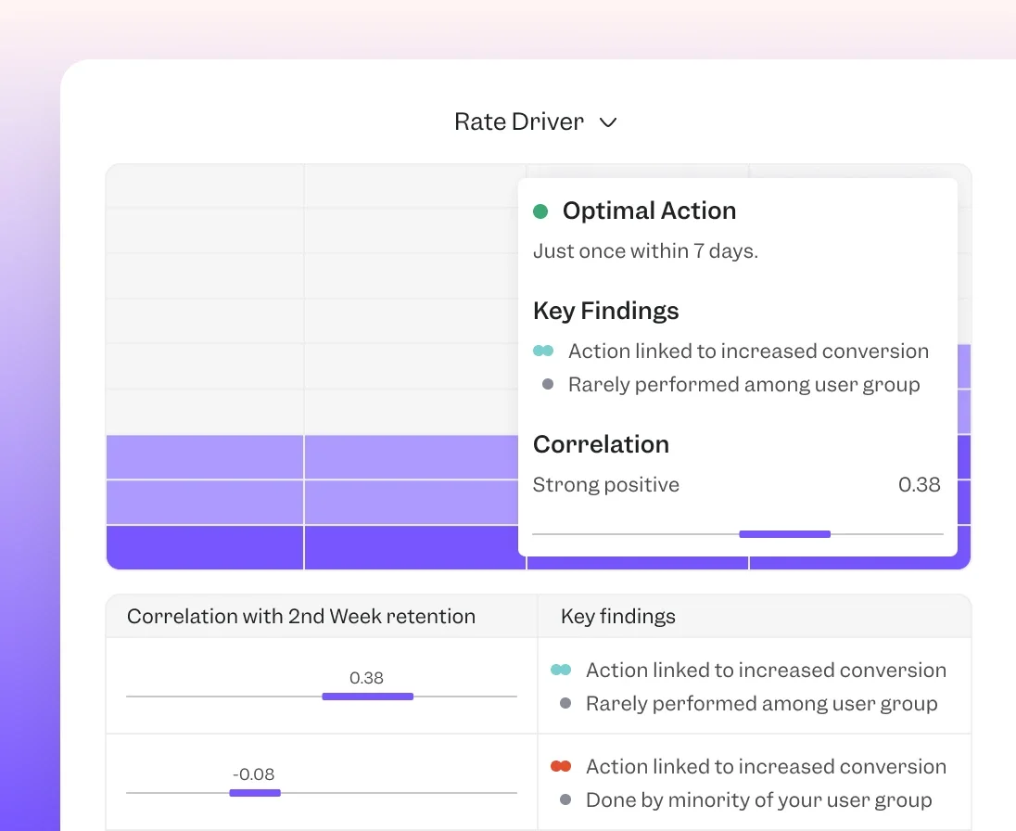This screenshot has height=831, width=1016.
Task: Click the Just once within 7 days text
Action: click(645, 251)
